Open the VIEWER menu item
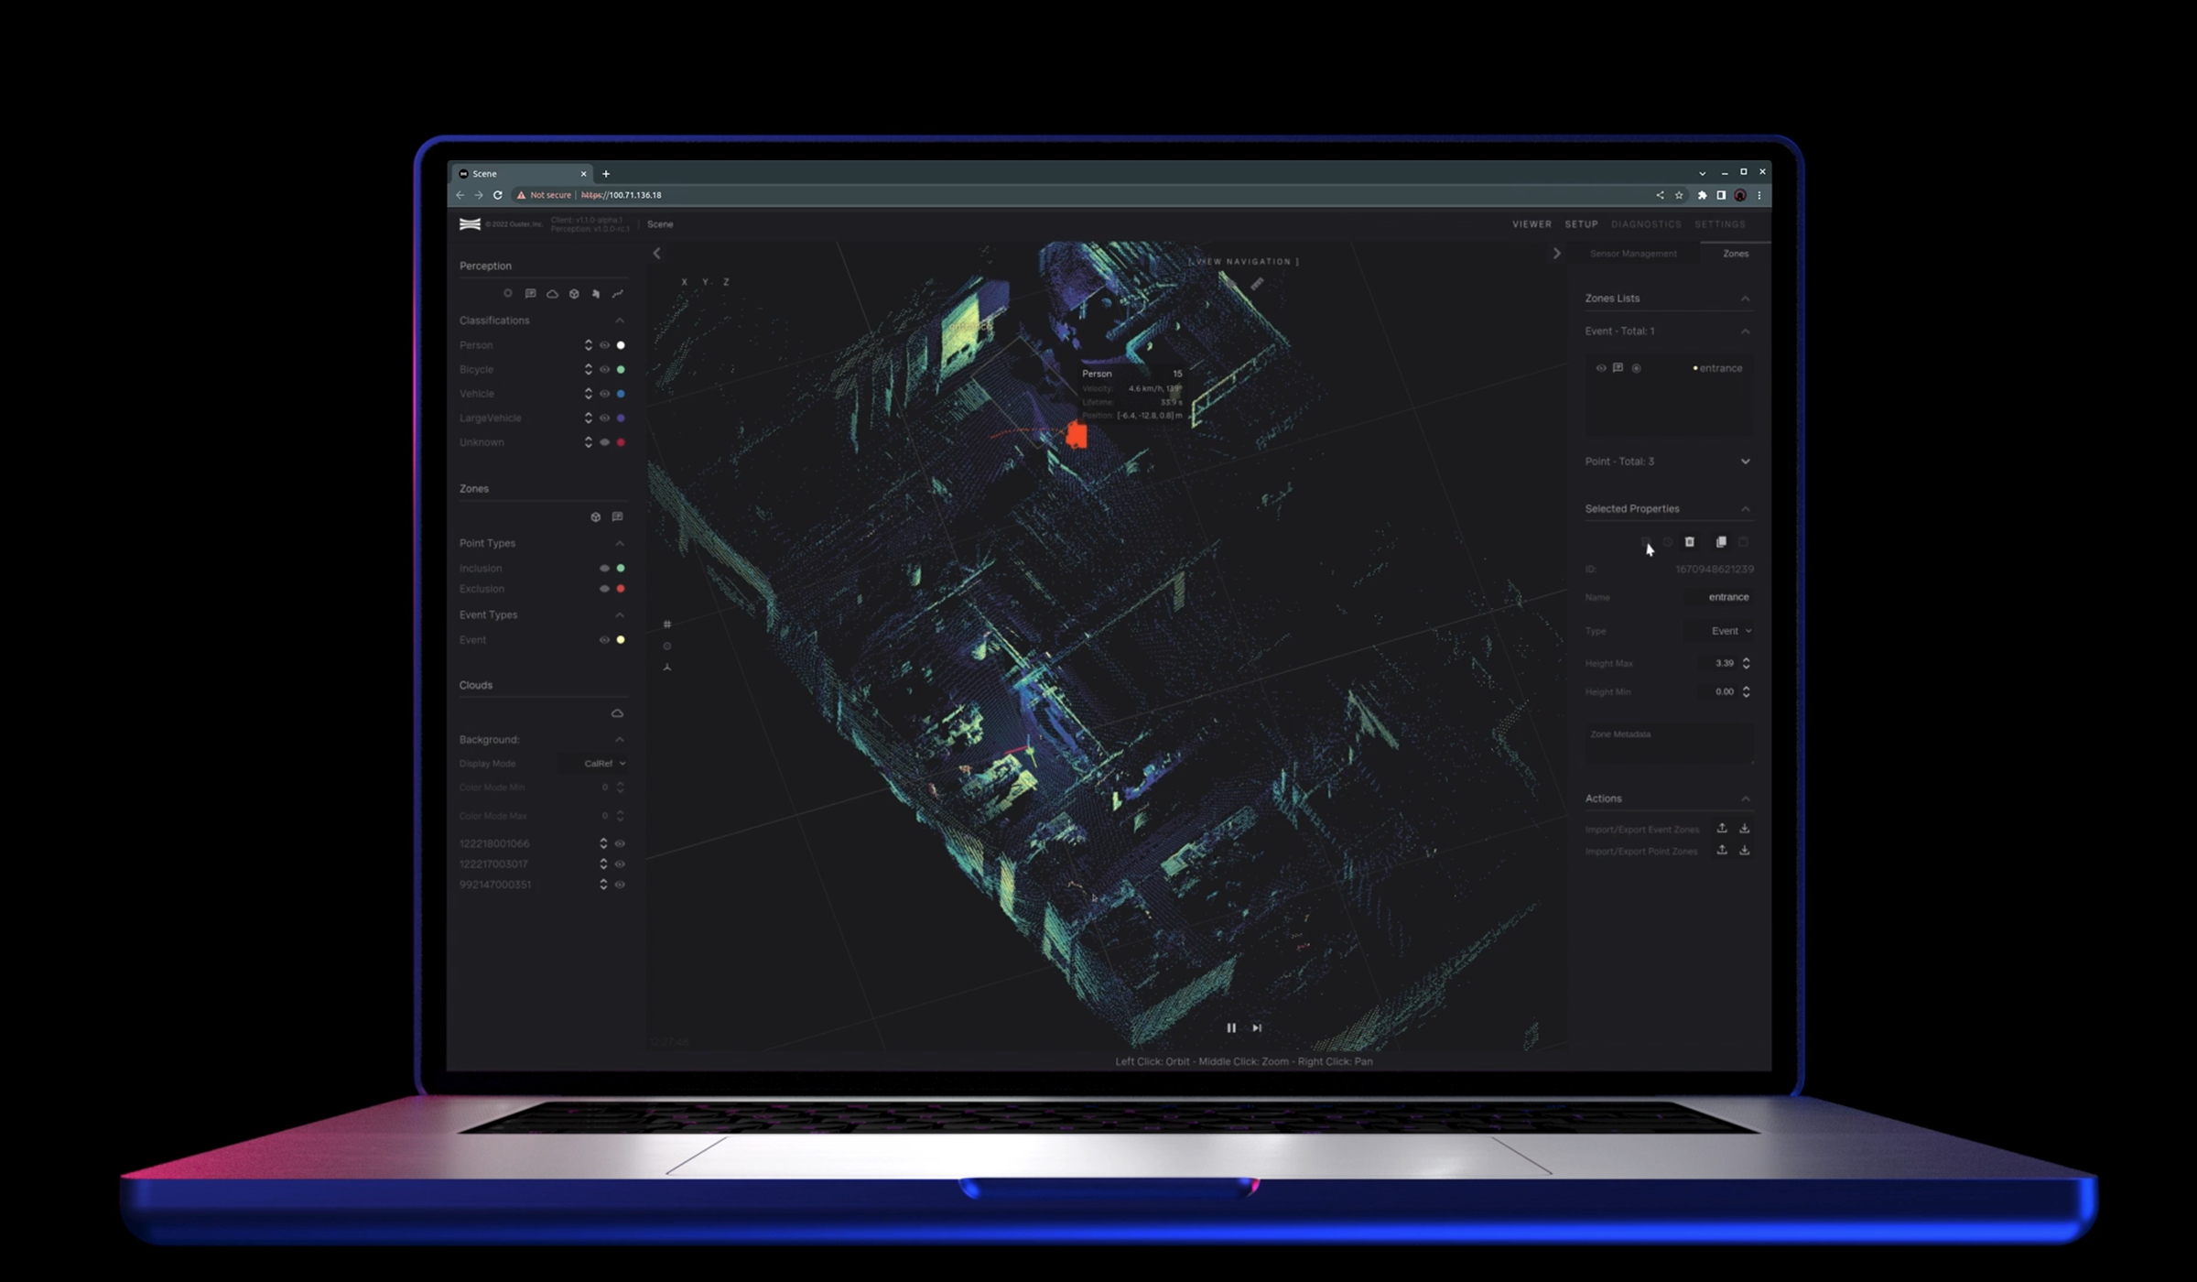 tap(1531, 224)
